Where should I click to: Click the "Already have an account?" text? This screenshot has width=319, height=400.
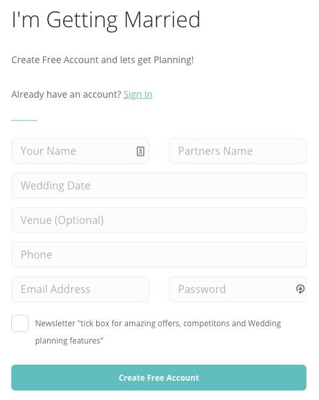click(x=66, y=94)
